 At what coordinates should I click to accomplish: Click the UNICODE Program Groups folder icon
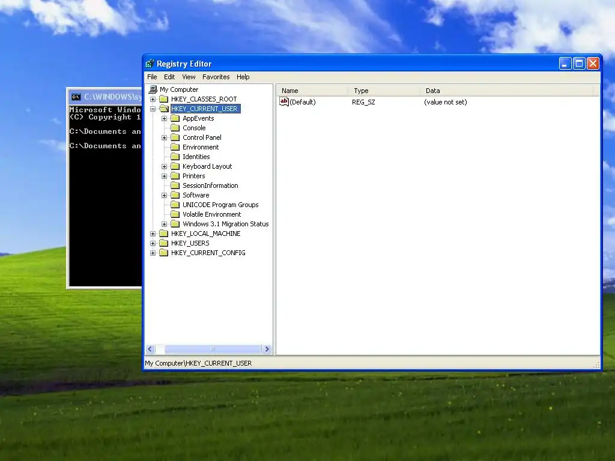175,205
